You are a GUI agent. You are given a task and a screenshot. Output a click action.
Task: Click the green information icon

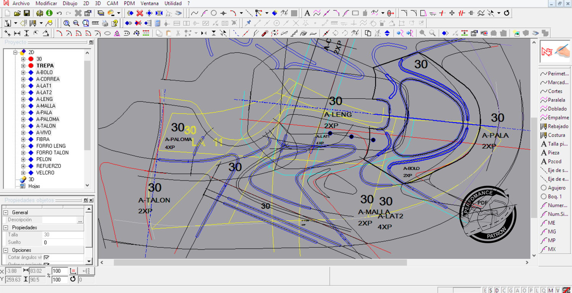pyautogui.click(x=49, y=13)
